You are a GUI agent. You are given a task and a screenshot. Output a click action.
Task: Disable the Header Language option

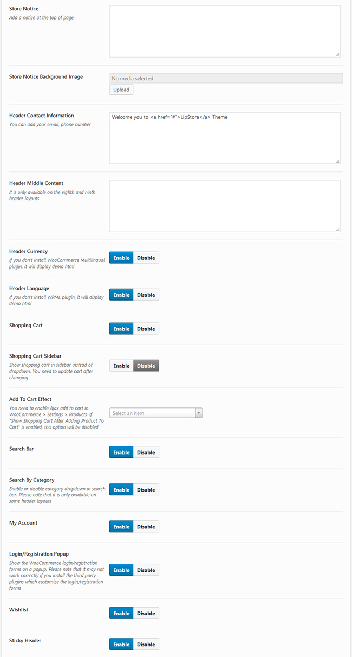tap(146, 295)
